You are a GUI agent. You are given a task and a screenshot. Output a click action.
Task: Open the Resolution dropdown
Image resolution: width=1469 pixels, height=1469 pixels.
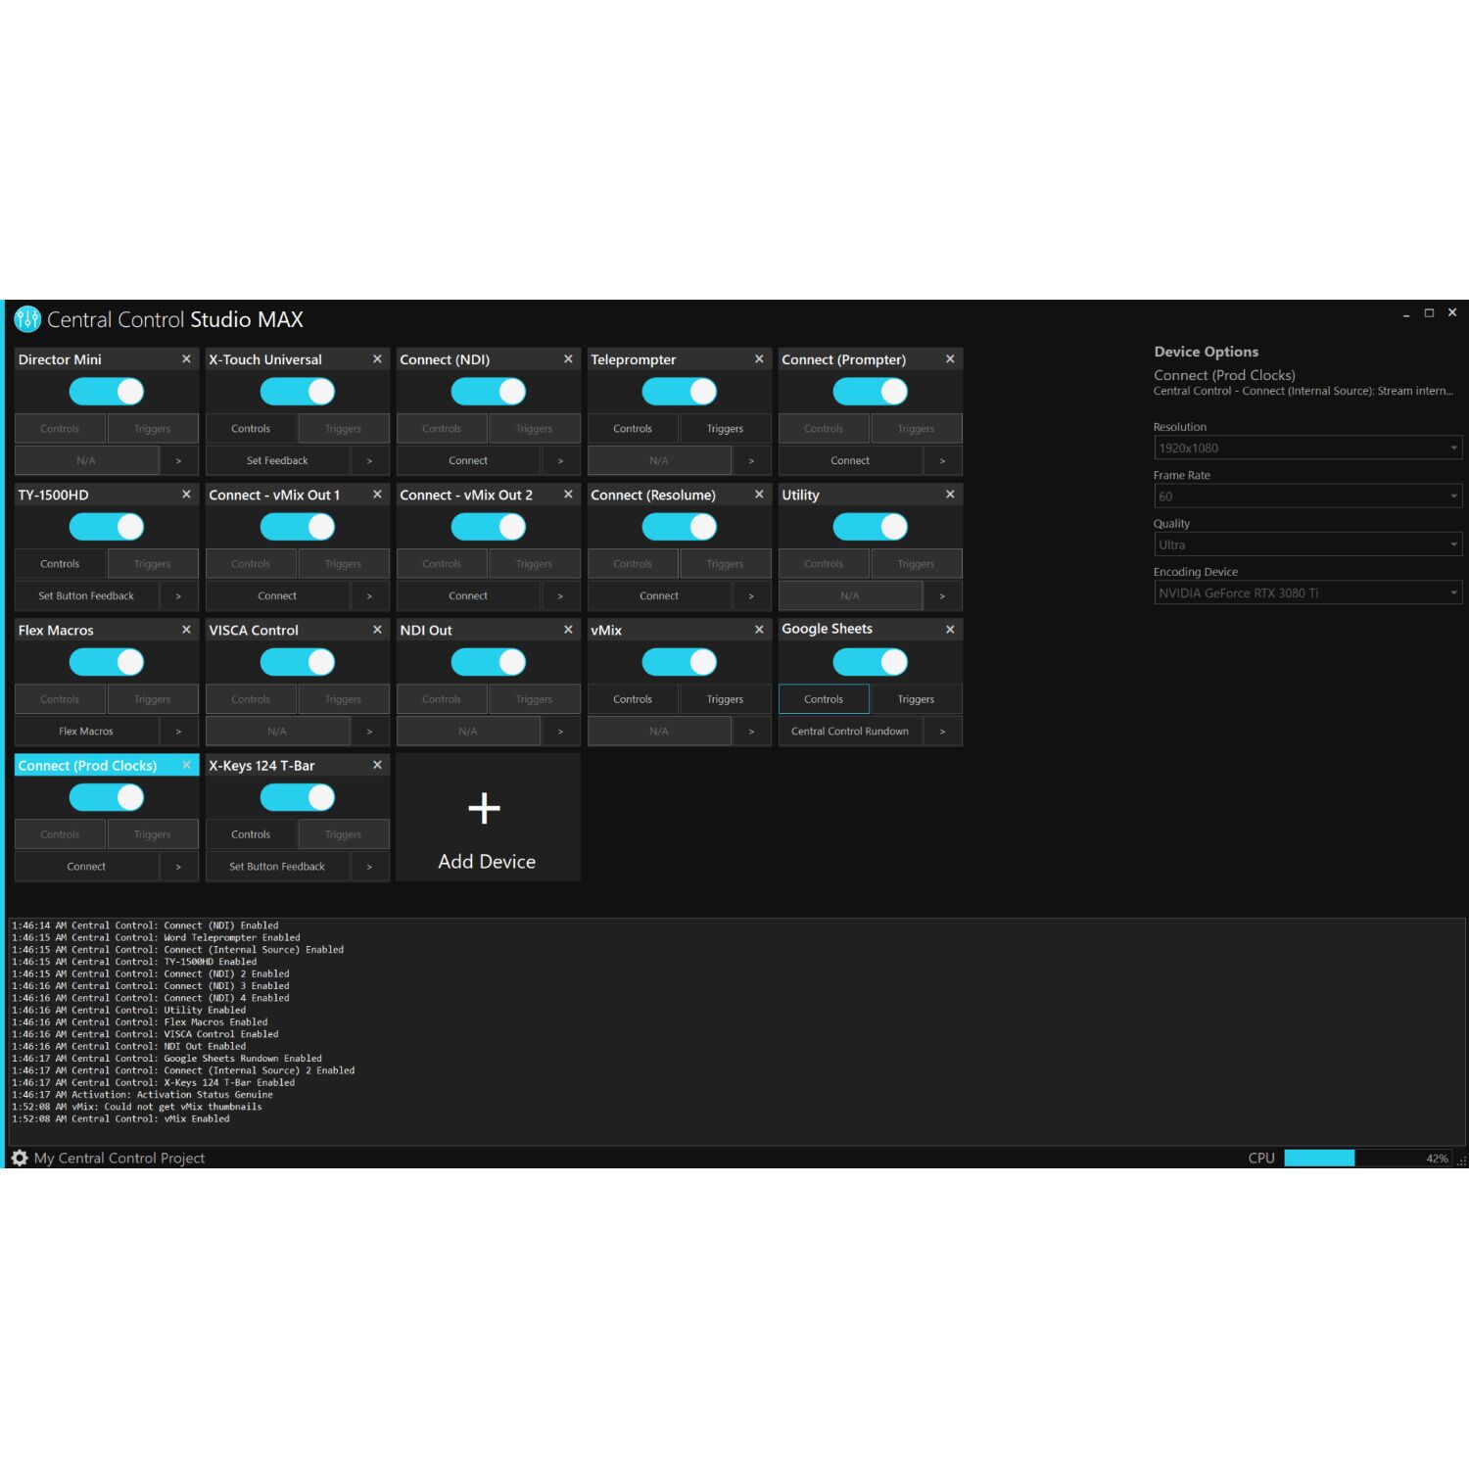coord(1307,448)
